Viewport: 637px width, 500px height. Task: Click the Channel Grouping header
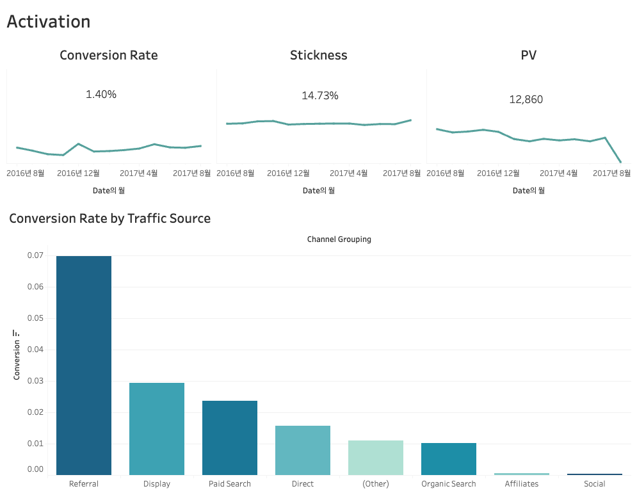339,239
